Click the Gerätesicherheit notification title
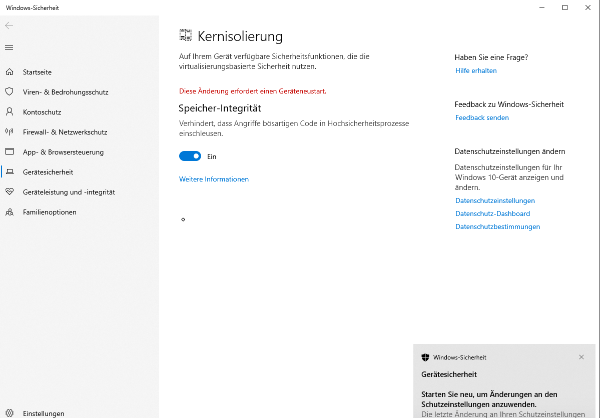Screen dimensions: 600x418 [449, 374]
